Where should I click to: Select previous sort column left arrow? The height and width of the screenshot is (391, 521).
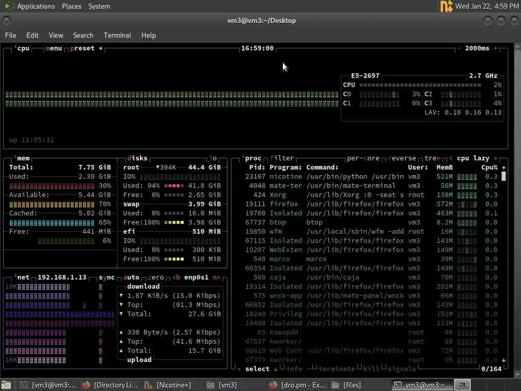pos(451,158)
